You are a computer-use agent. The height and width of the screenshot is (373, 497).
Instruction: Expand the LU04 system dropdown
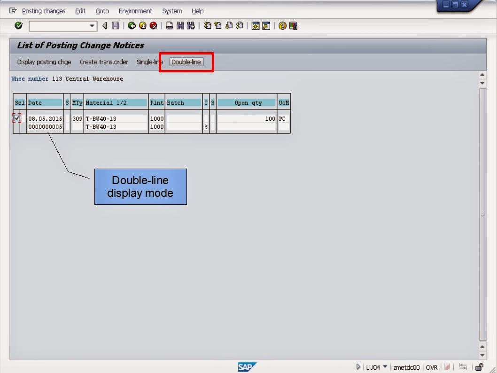click(x=385, y=367)
